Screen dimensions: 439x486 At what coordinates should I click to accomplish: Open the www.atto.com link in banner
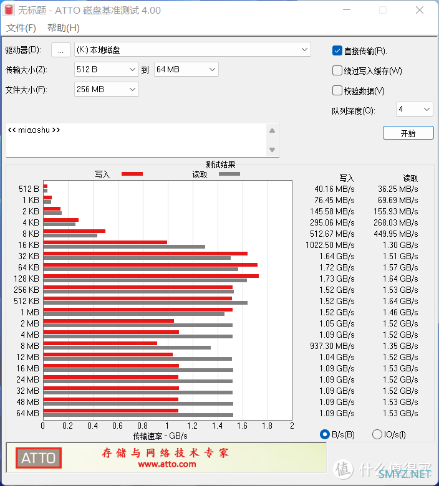167,464
